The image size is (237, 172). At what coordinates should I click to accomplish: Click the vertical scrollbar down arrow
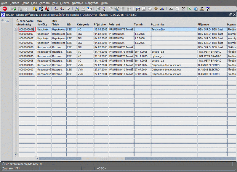[x=16, y=154]
